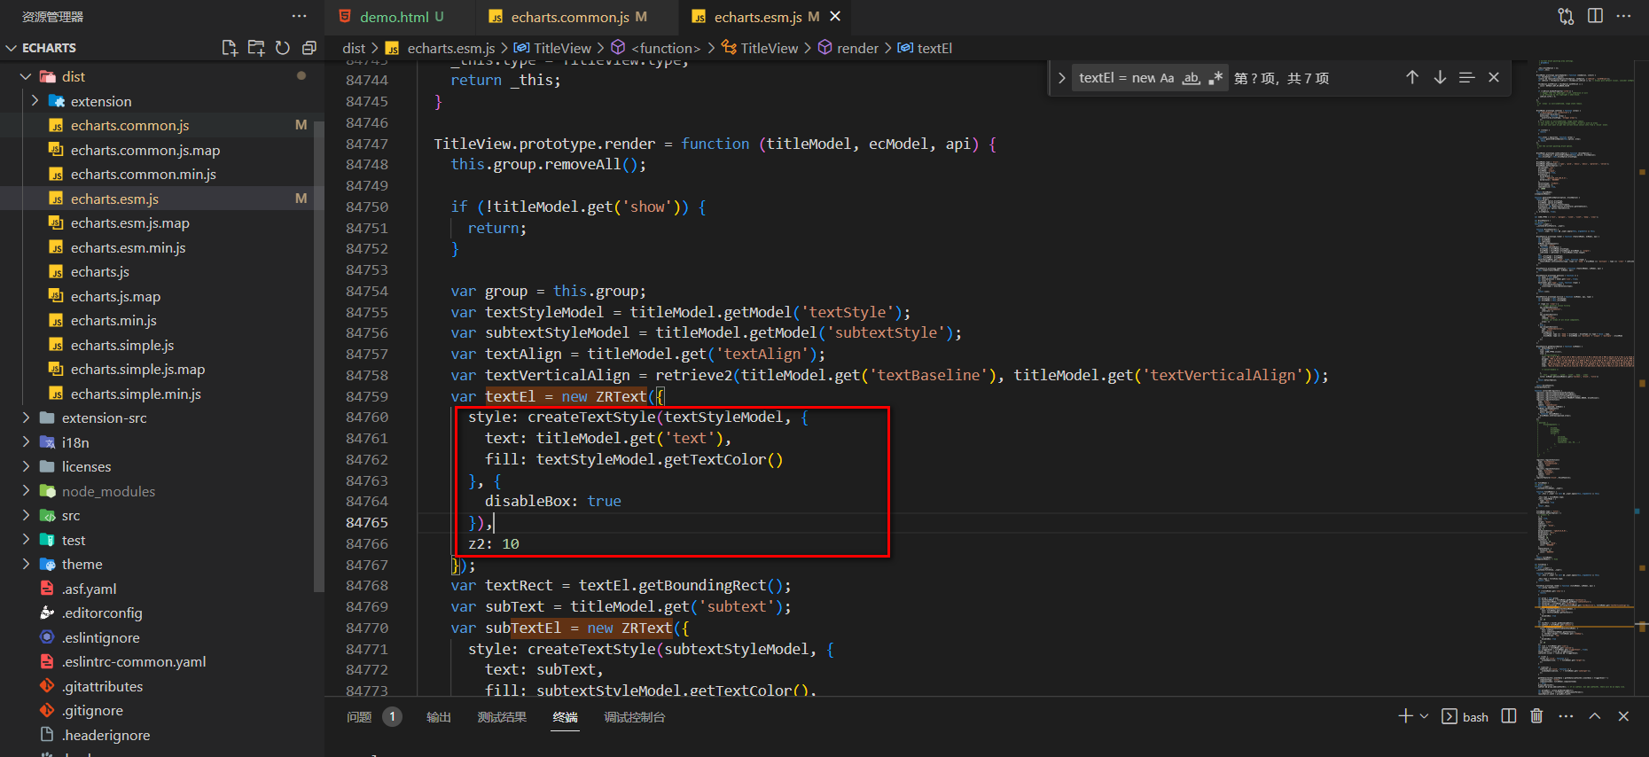Expand the extension-src folder

click(x=26, y=418)
